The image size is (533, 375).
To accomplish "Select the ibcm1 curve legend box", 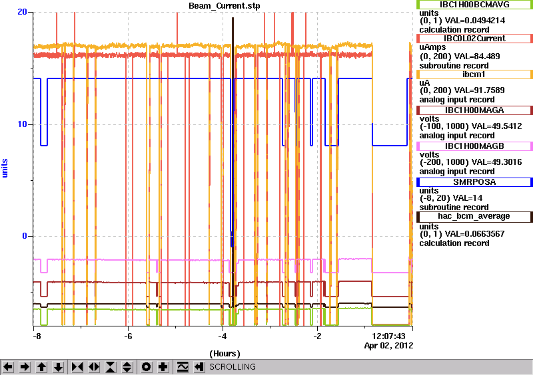I will 474,74.
